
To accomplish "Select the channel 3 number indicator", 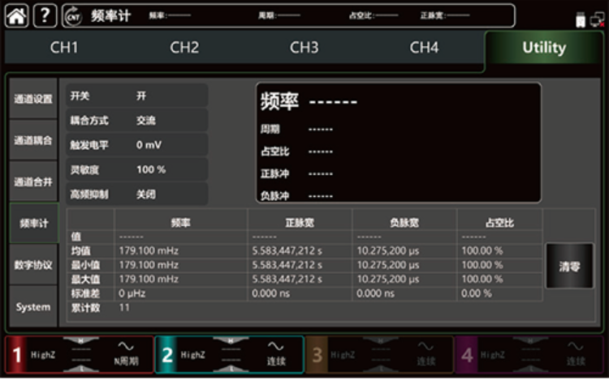I will tap(317, 355).
